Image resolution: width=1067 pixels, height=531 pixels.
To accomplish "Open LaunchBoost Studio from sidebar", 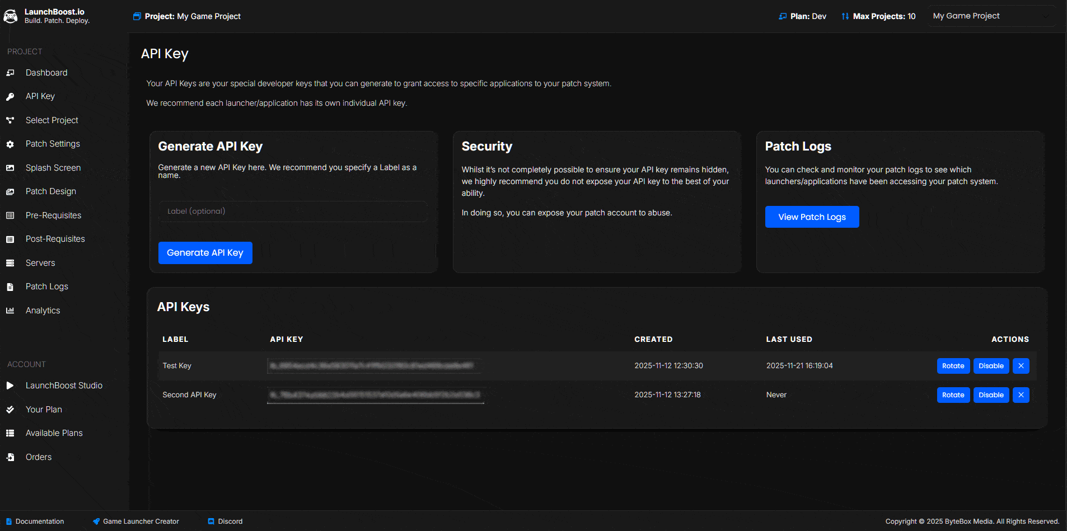I will (x=64, y=386).
